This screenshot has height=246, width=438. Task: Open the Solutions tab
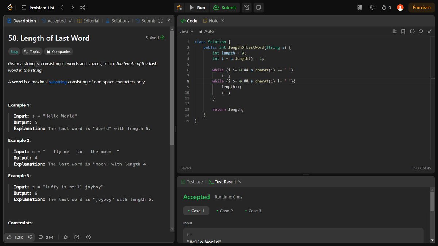point(117,21)
